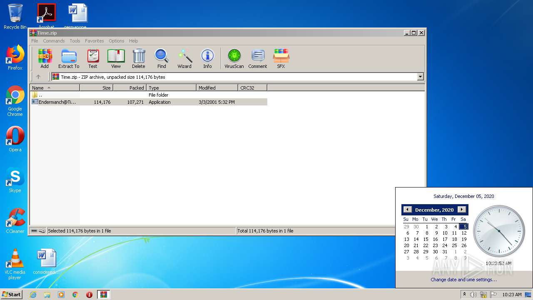Select the Google Chrome desktop shortcut

tap(15, 101)
